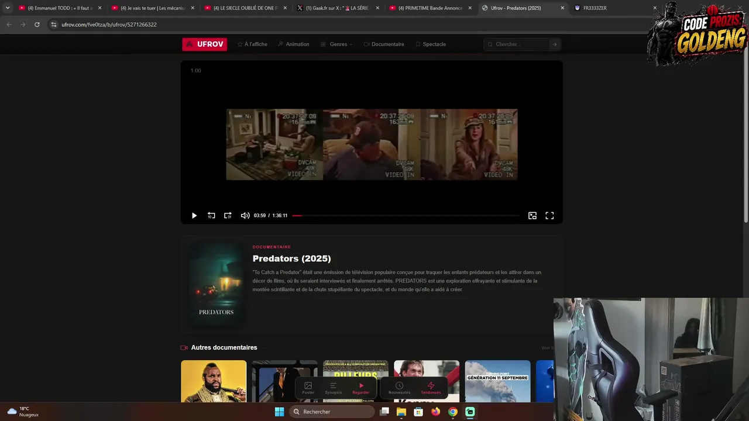Mute the video player volume
This screenshot has height=421, width=749.
click(x=245, y=216)
